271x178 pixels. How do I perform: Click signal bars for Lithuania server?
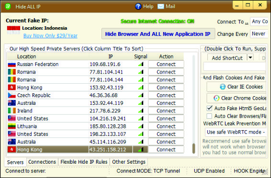pos(141,126)
